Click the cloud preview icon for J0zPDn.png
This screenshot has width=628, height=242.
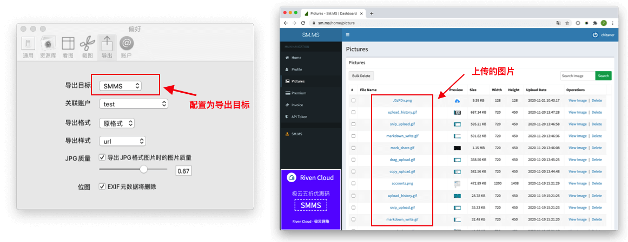tap(457, 101)
